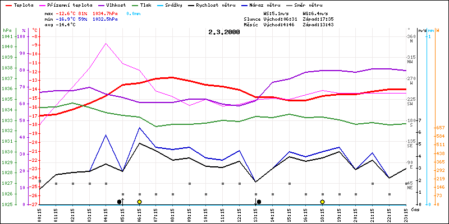Image resolution: width=449 pixels, height=224 pixels.
Task: Click the red Teplota legend line marker
Action: [x=6, y=4]
